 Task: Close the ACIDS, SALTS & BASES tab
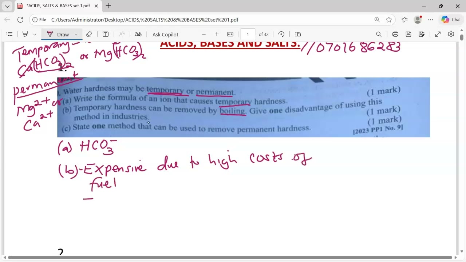(x=96, y=6)
